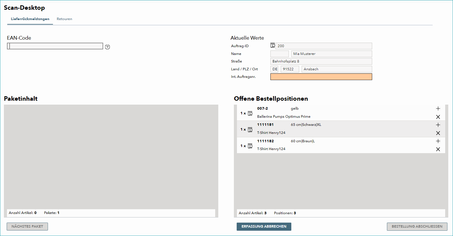Image resolution: width=453 pixels, height=236 pixels.
Task: Click the article number 1111182
Action: (x=265, y=141)
